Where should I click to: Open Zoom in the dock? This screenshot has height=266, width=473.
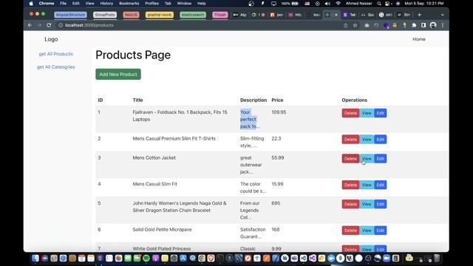click(x=387, y=258)
